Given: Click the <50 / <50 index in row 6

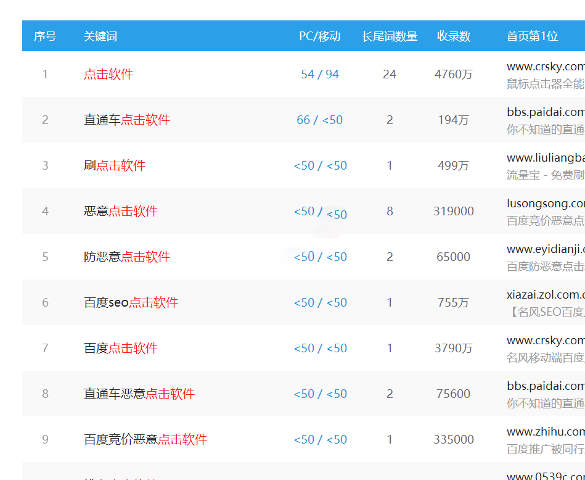Looking at the screenshot, I should click(x=321, y=302).
